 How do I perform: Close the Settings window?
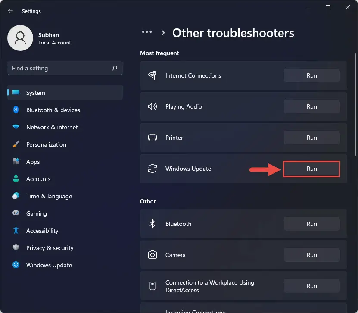[x=348, y=7]
